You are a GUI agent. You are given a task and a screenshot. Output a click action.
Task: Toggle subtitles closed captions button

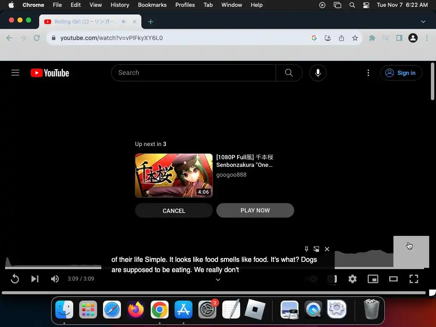point(332,279)
